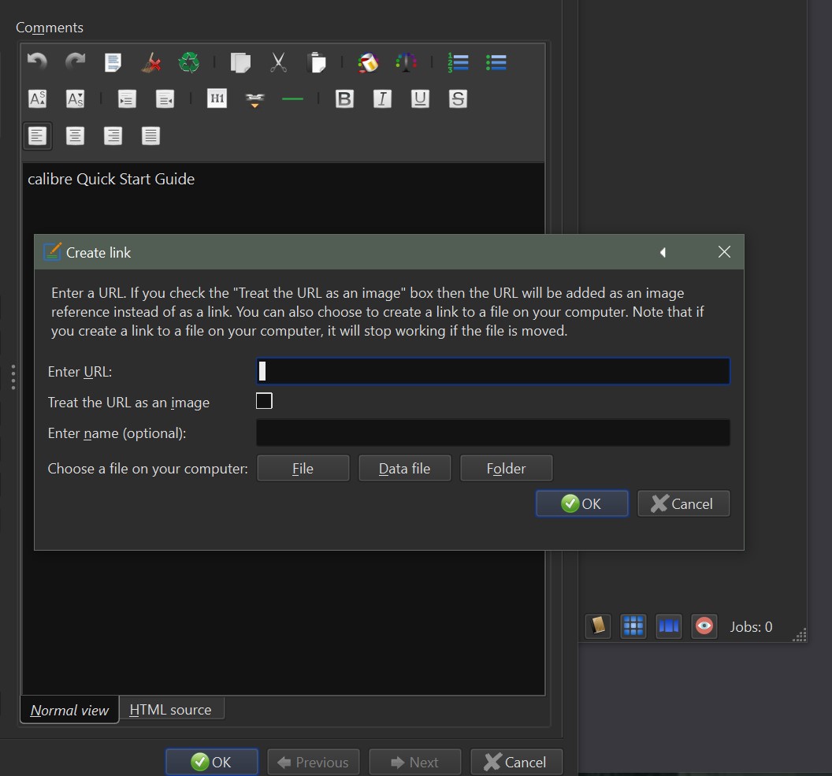This screenshot has height=776, width=832.
Task: Click the Undo arrow in Comments toolbar
Action: 37,62
